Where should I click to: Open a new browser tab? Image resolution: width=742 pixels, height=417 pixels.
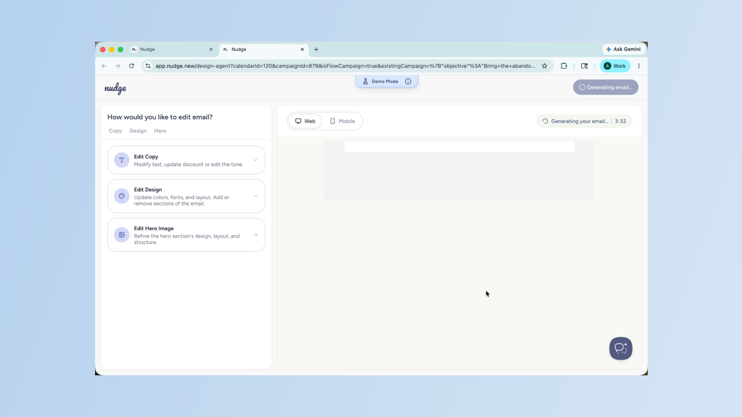coord(316,49)
